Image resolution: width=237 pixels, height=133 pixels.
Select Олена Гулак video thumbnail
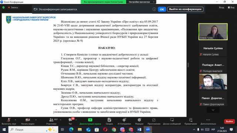point(213,32)
